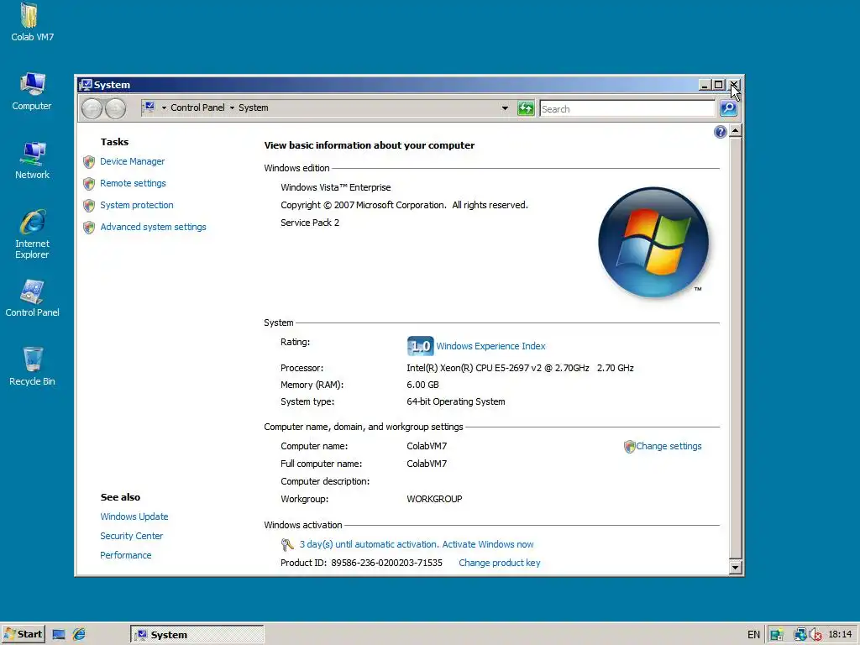This screenshot has width=860, height=645.
Task: Open the Windows Experience Index link
Action: click(x=490, y=346)
